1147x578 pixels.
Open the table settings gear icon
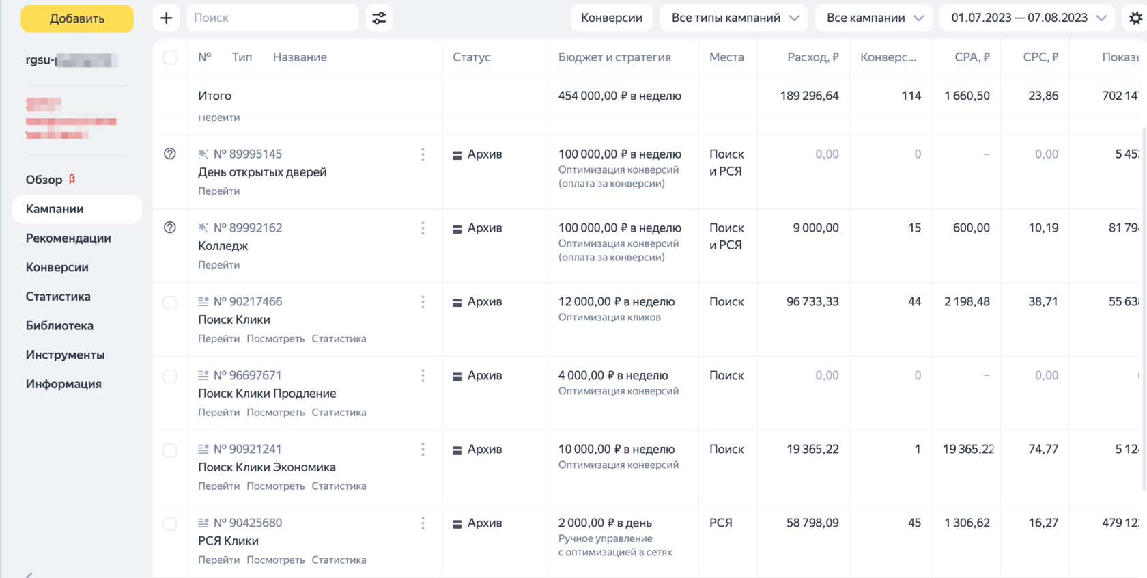point(1135,18)
